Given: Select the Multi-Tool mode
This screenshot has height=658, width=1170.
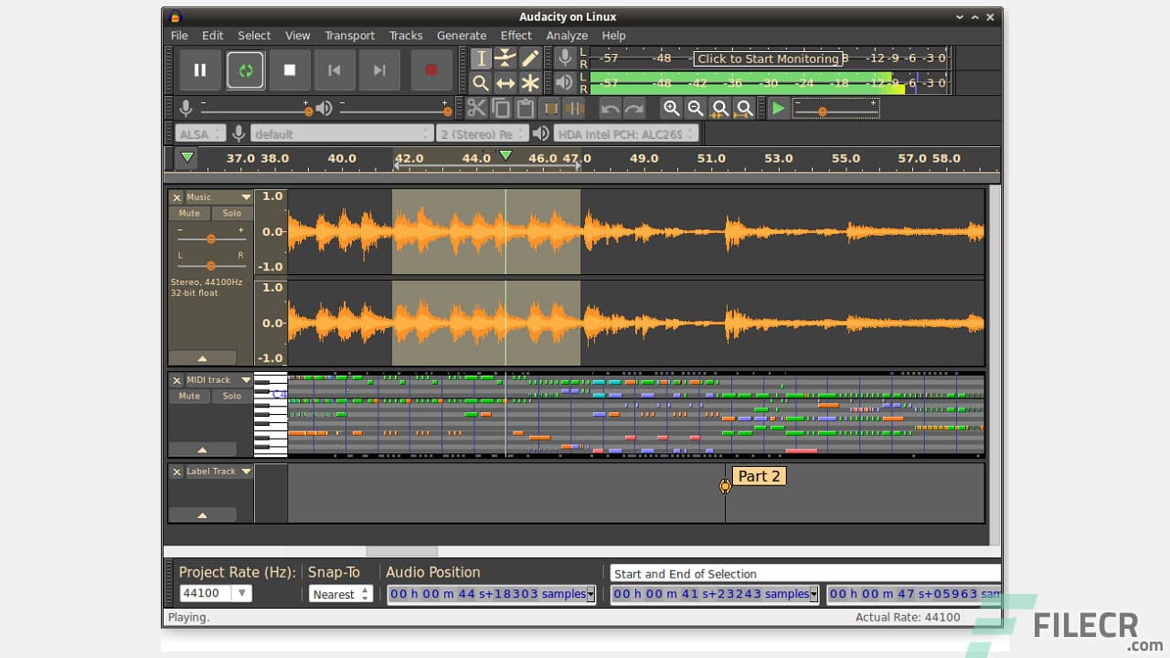Looking at the screenshot, I should [529, 82].
